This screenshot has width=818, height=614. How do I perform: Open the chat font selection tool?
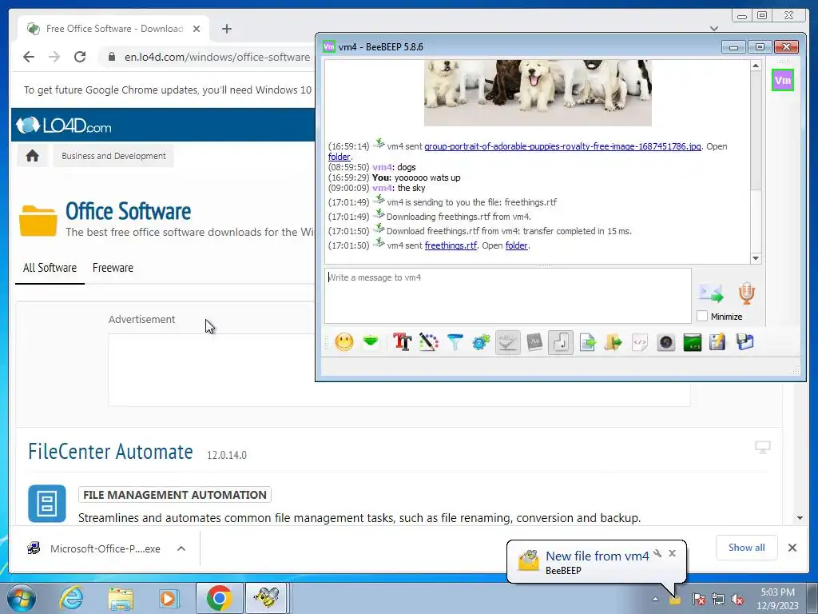point(403,342)
